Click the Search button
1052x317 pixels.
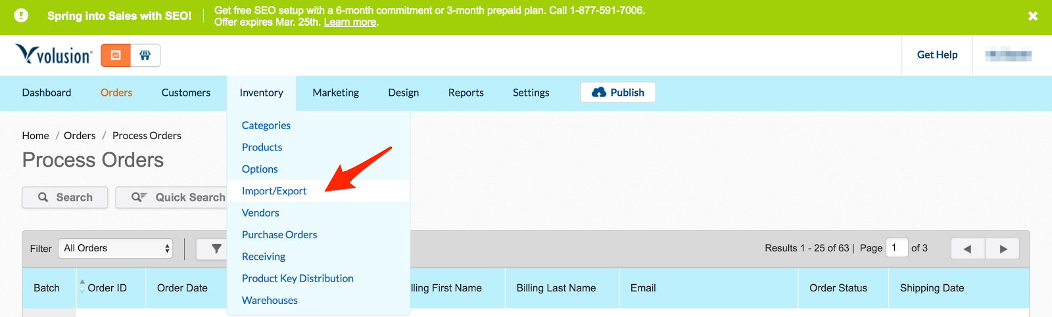[65, 198]
